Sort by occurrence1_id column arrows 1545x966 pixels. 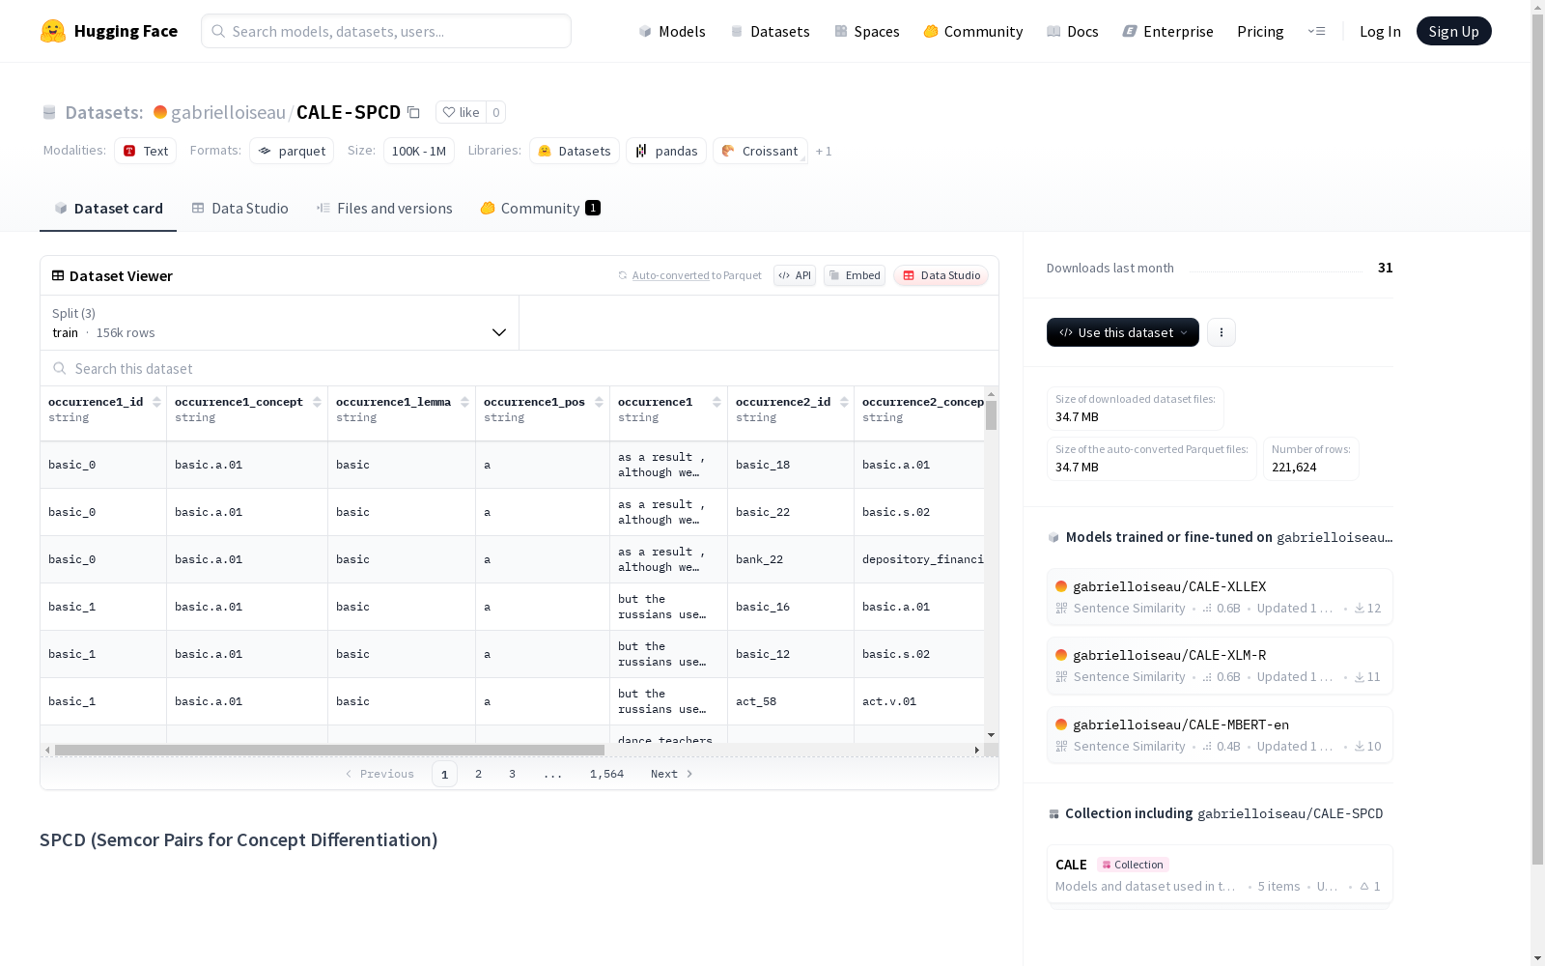tap(156, 402)
